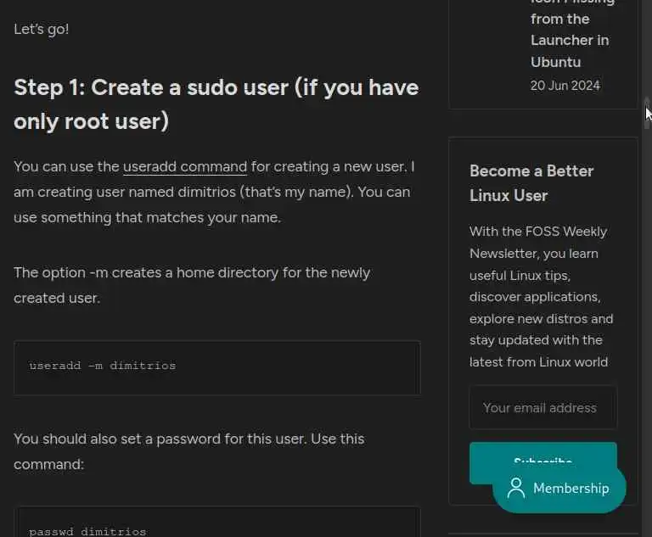Click the Become a Better Linux User heading
The image size is (652, 537).
(x=531, y=182)
